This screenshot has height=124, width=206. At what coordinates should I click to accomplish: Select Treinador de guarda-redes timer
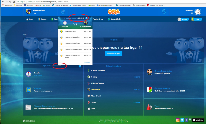tap(75, 56)
